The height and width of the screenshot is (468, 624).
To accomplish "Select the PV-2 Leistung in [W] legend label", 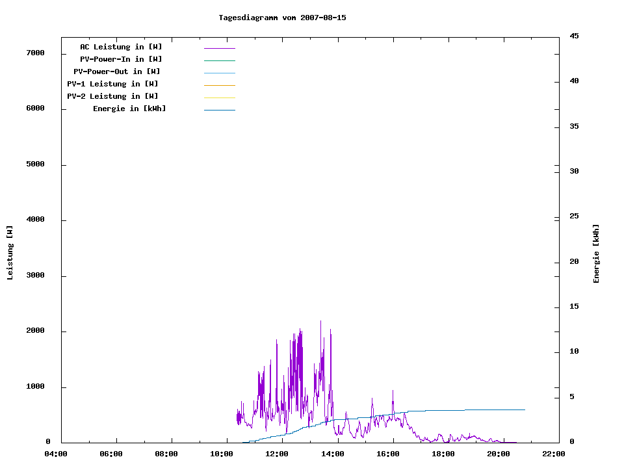I will click(x=112, y=96).
